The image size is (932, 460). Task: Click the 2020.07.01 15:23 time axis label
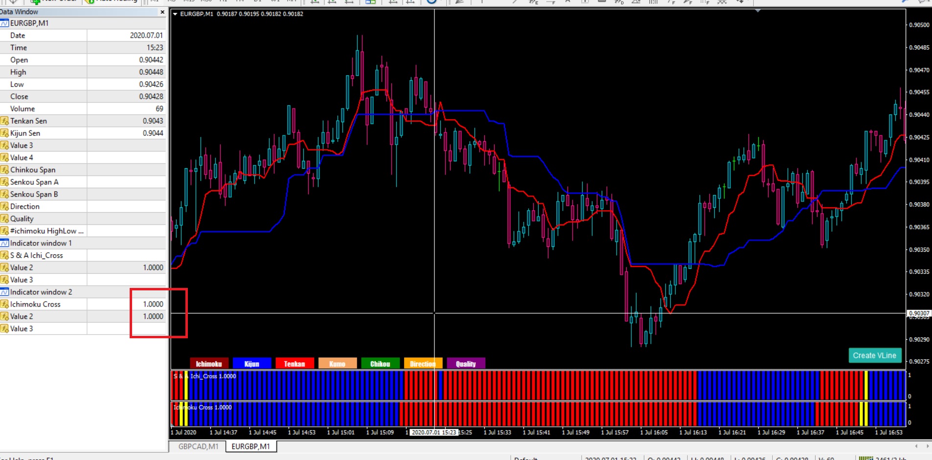click(x=434, y=432)
